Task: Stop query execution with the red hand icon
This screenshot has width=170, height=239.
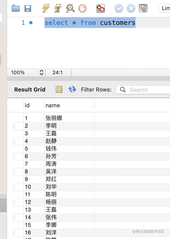Action: [82, 8]
